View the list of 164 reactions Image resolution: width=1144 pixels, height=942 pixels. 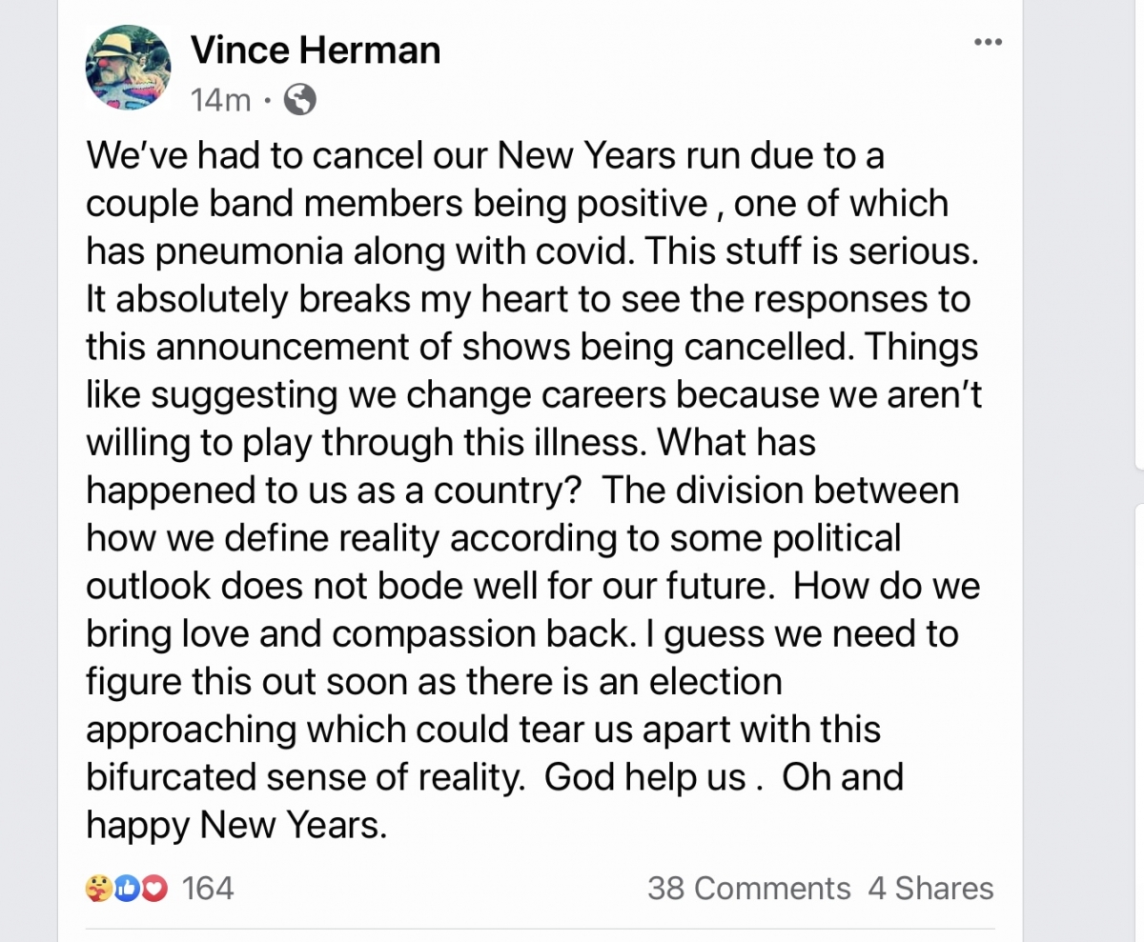207,888
